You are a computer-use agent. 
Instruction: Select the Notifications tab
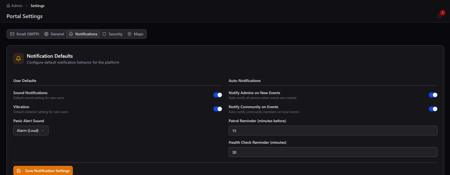tap(83, 34)
